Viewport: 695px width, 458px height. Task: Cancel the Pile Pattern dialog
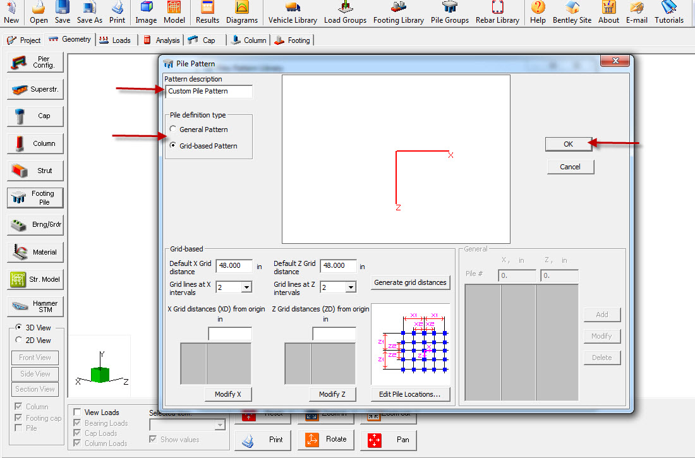pos(570,167)
